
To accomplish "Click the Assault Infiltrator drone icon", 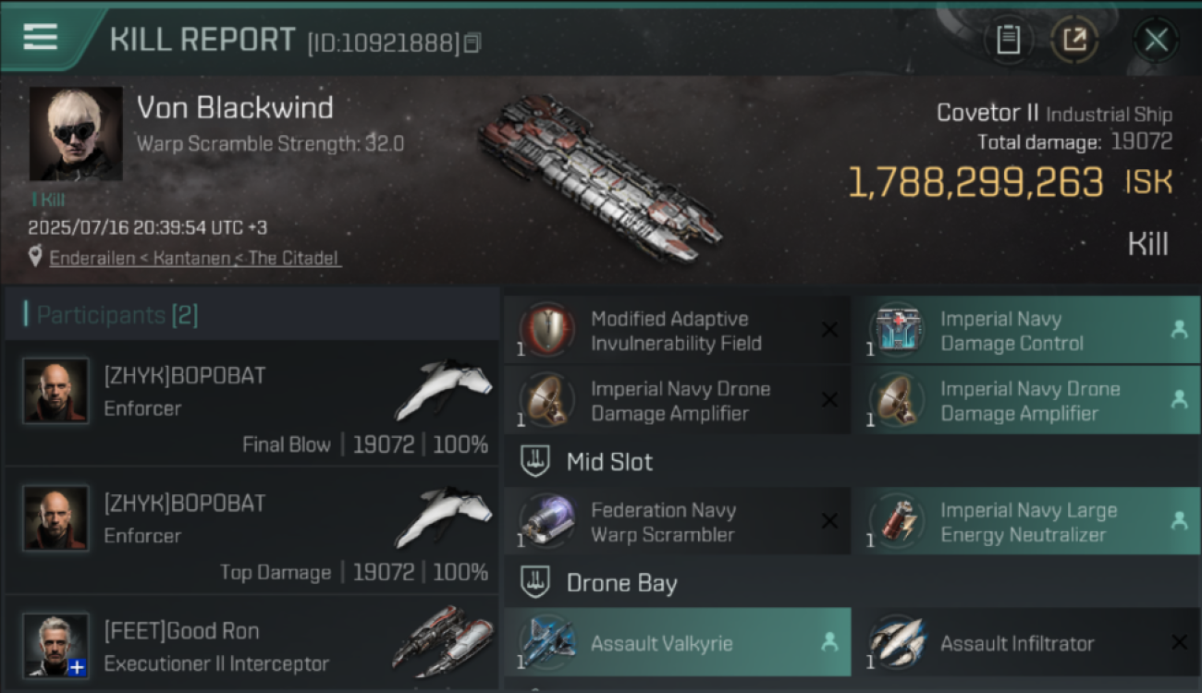I will coord(896,642).
